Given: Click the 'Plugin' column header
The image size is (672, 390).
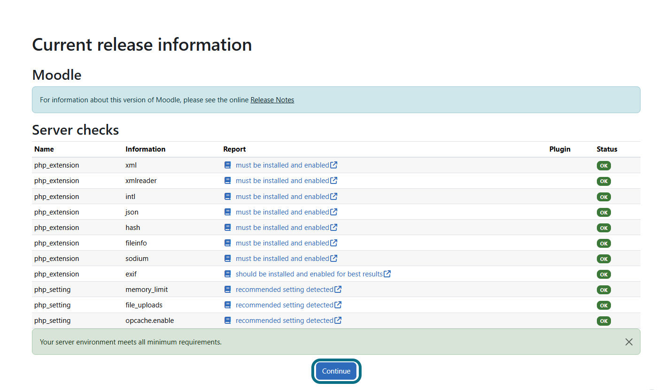Looking at the screenshot, I should click(560, 149).
